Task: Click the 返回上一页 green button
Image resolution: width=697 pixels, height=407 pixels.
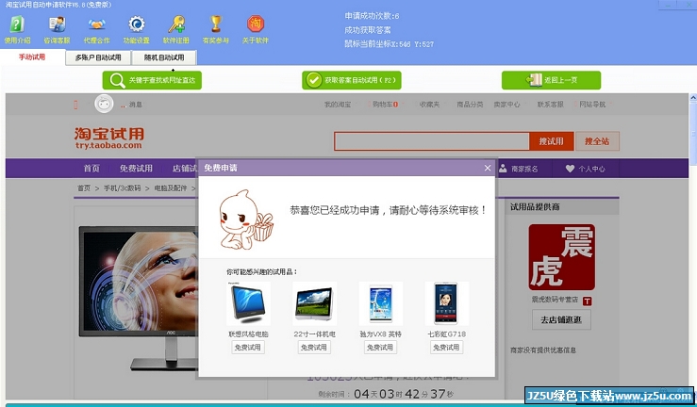Action: point(551,80)
